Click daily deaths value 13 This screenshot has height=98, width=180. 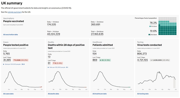49,57
